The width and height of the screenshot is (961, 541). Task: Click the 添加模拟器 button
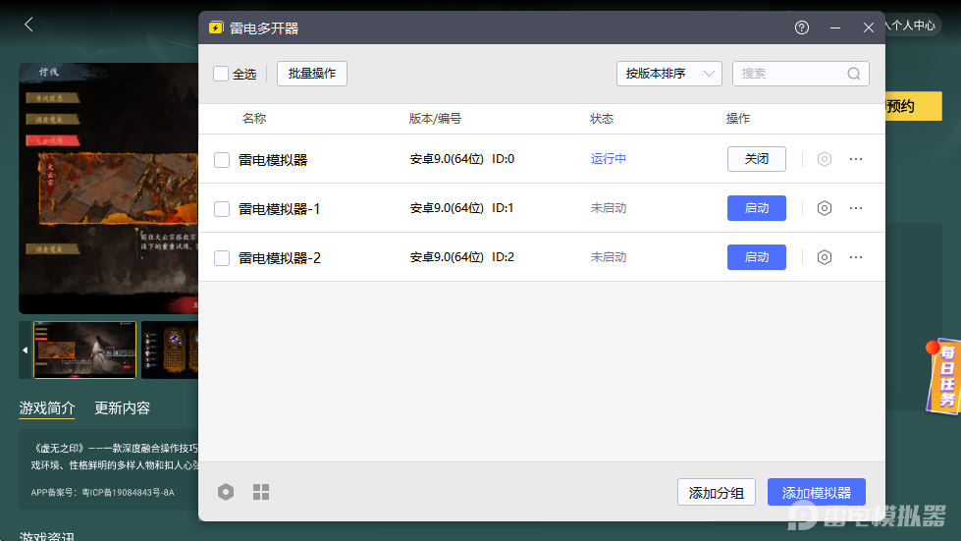coord(817,493)
